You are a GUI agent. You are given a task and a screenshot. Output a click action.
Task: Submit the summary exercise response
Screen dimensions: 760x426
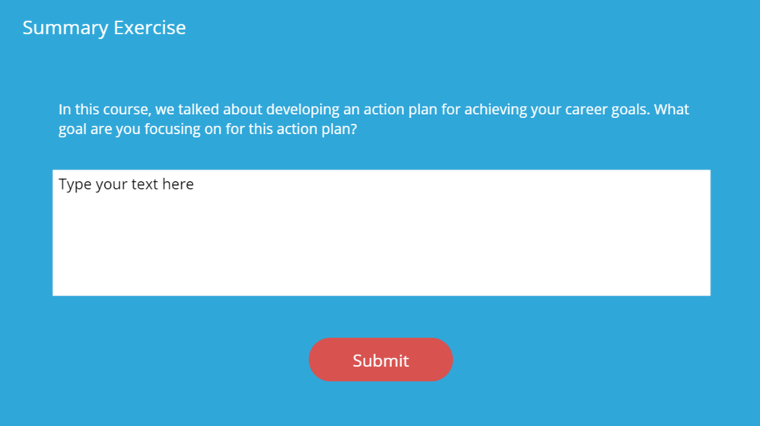(380, 360)
